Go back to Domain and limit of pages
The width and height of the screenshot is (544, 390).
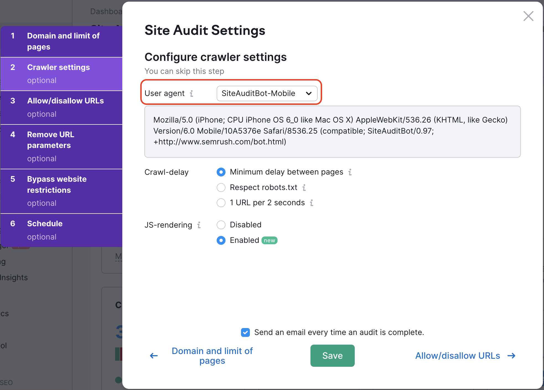point(212,356)
